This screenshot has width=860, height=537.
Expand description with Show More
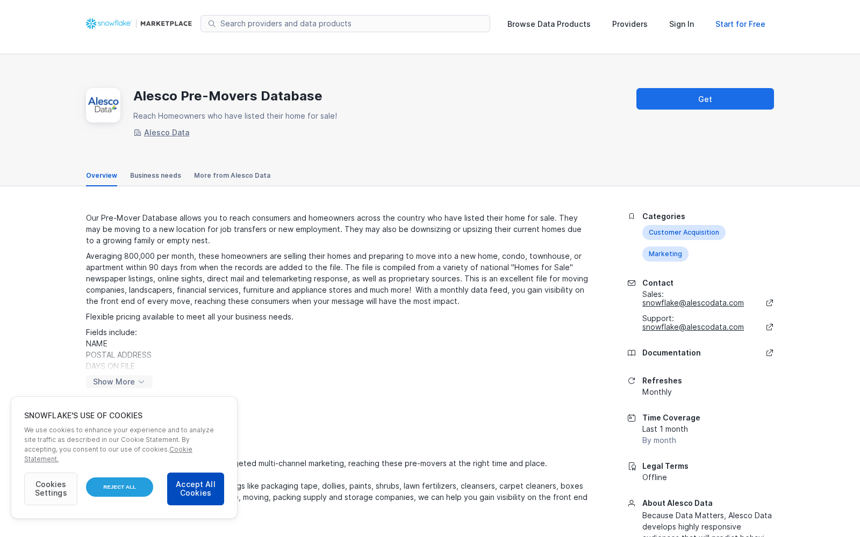(x=119, y=382)
